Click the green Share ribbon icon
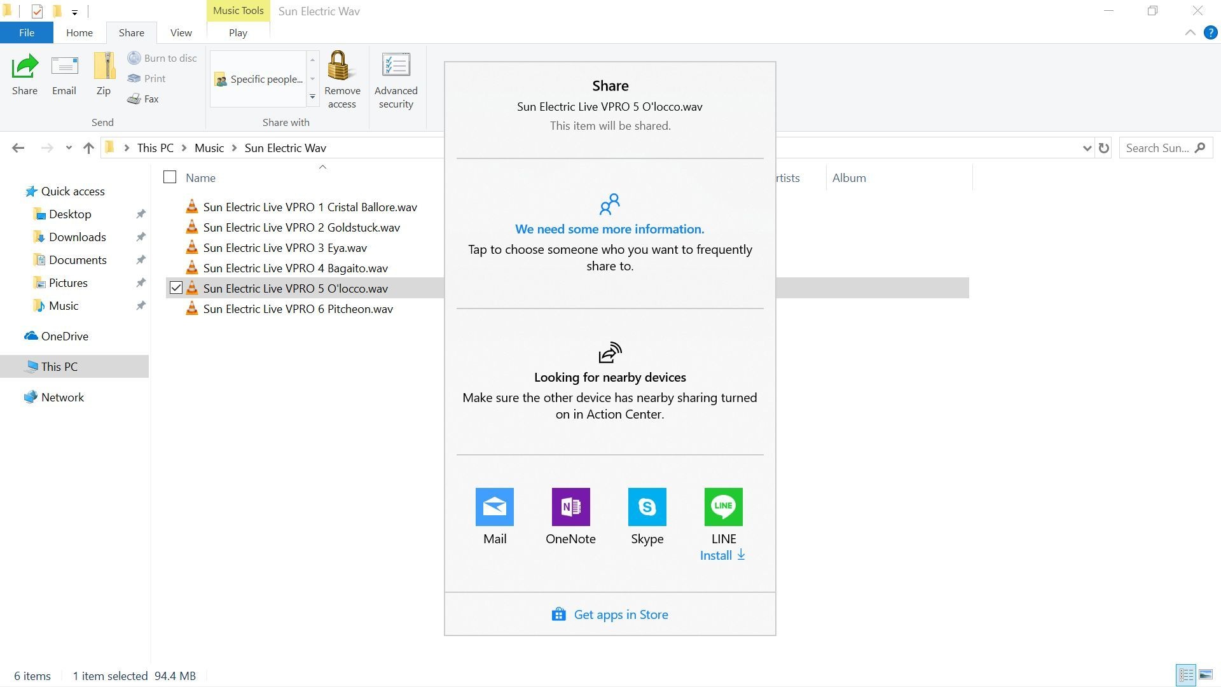 (x=25, y=67)
